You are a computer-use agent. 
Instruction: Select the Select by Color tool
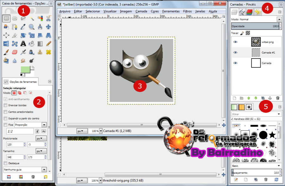[40, 18]
